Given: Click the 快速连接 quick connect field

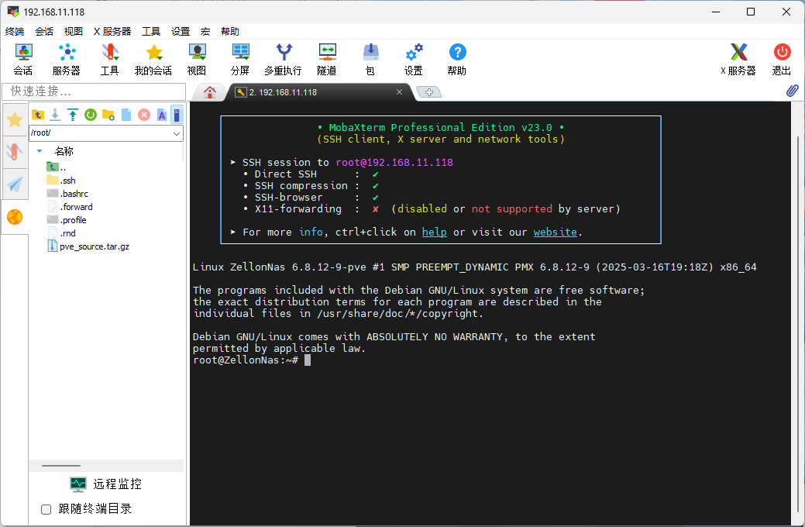Looking at the screenshot, I should point(94,91).
